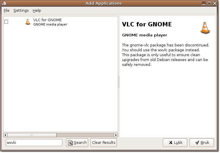Click the horizontal scrollbar right arrow
Screen dimensions: 220x153
(x=116, y=135)
